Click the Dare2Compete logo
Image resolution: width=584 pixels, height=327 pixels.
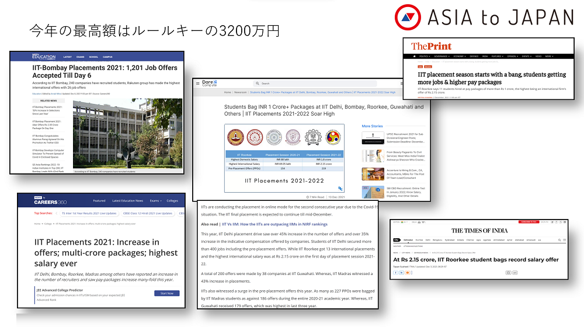tap(209, 84)
